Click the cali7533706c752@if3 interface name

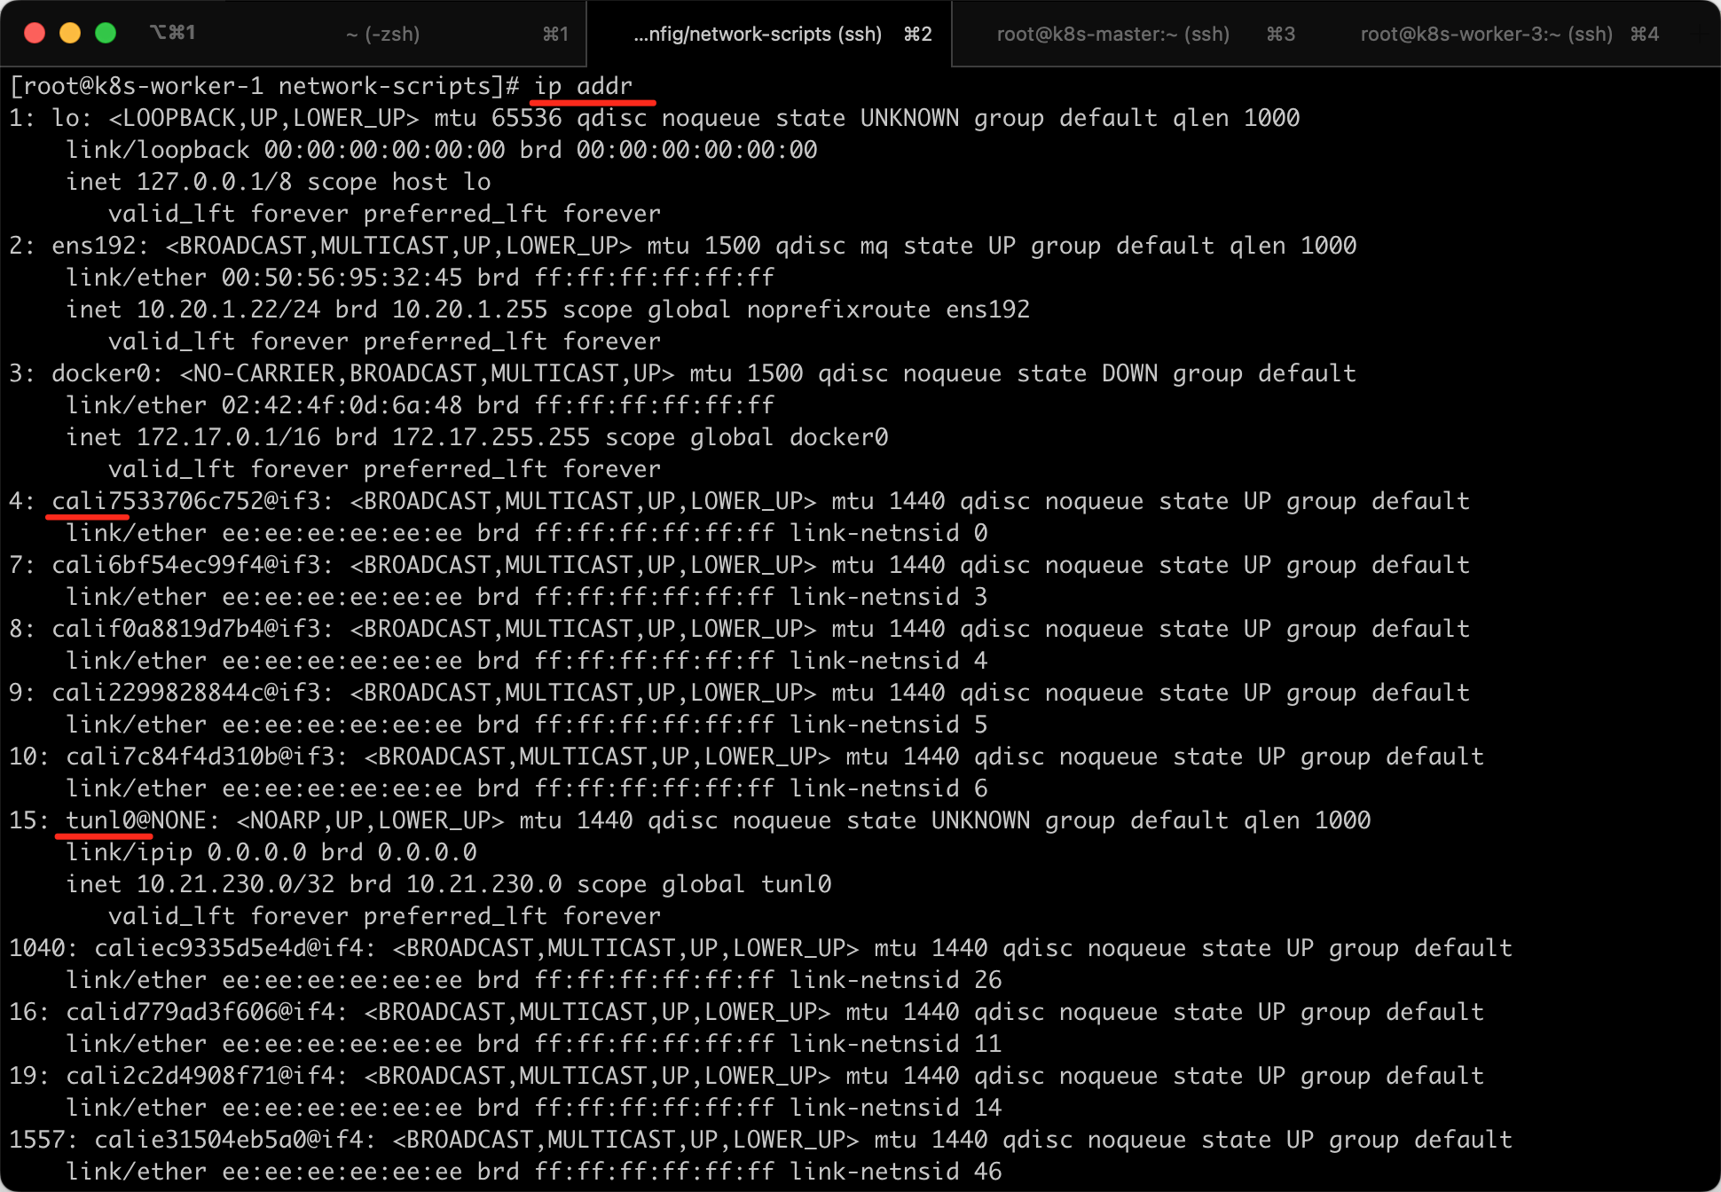(x=185, y=501)
